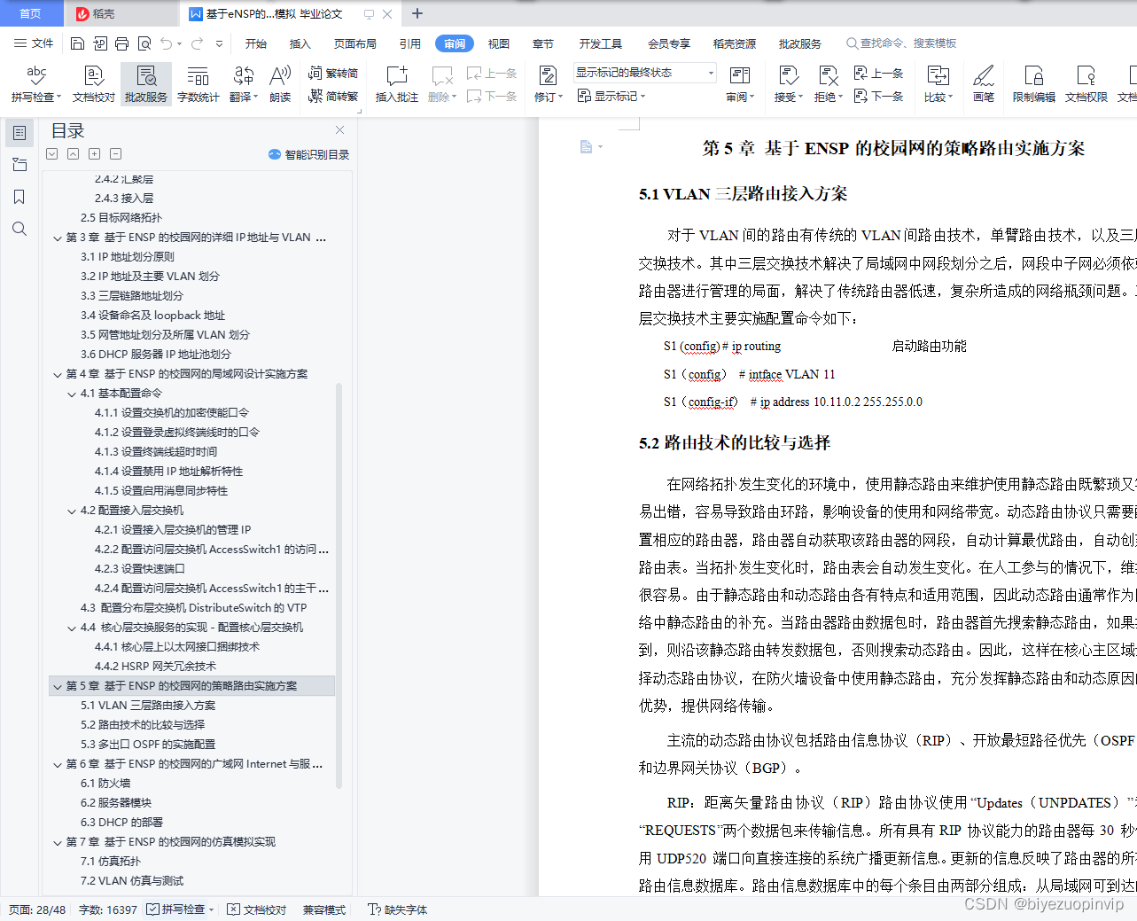Collapse the 第 4 章 tree node

pos(58,374)
